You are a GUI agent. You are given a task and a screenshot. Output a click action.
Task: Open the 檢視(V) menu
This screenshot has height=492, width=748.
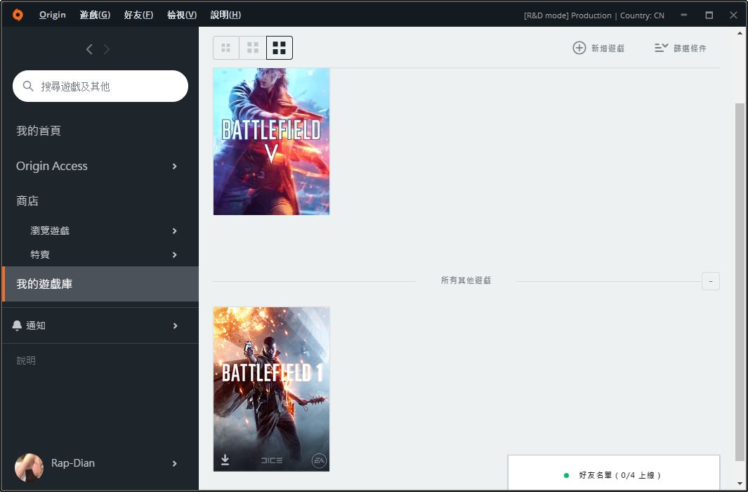[182, 15]
